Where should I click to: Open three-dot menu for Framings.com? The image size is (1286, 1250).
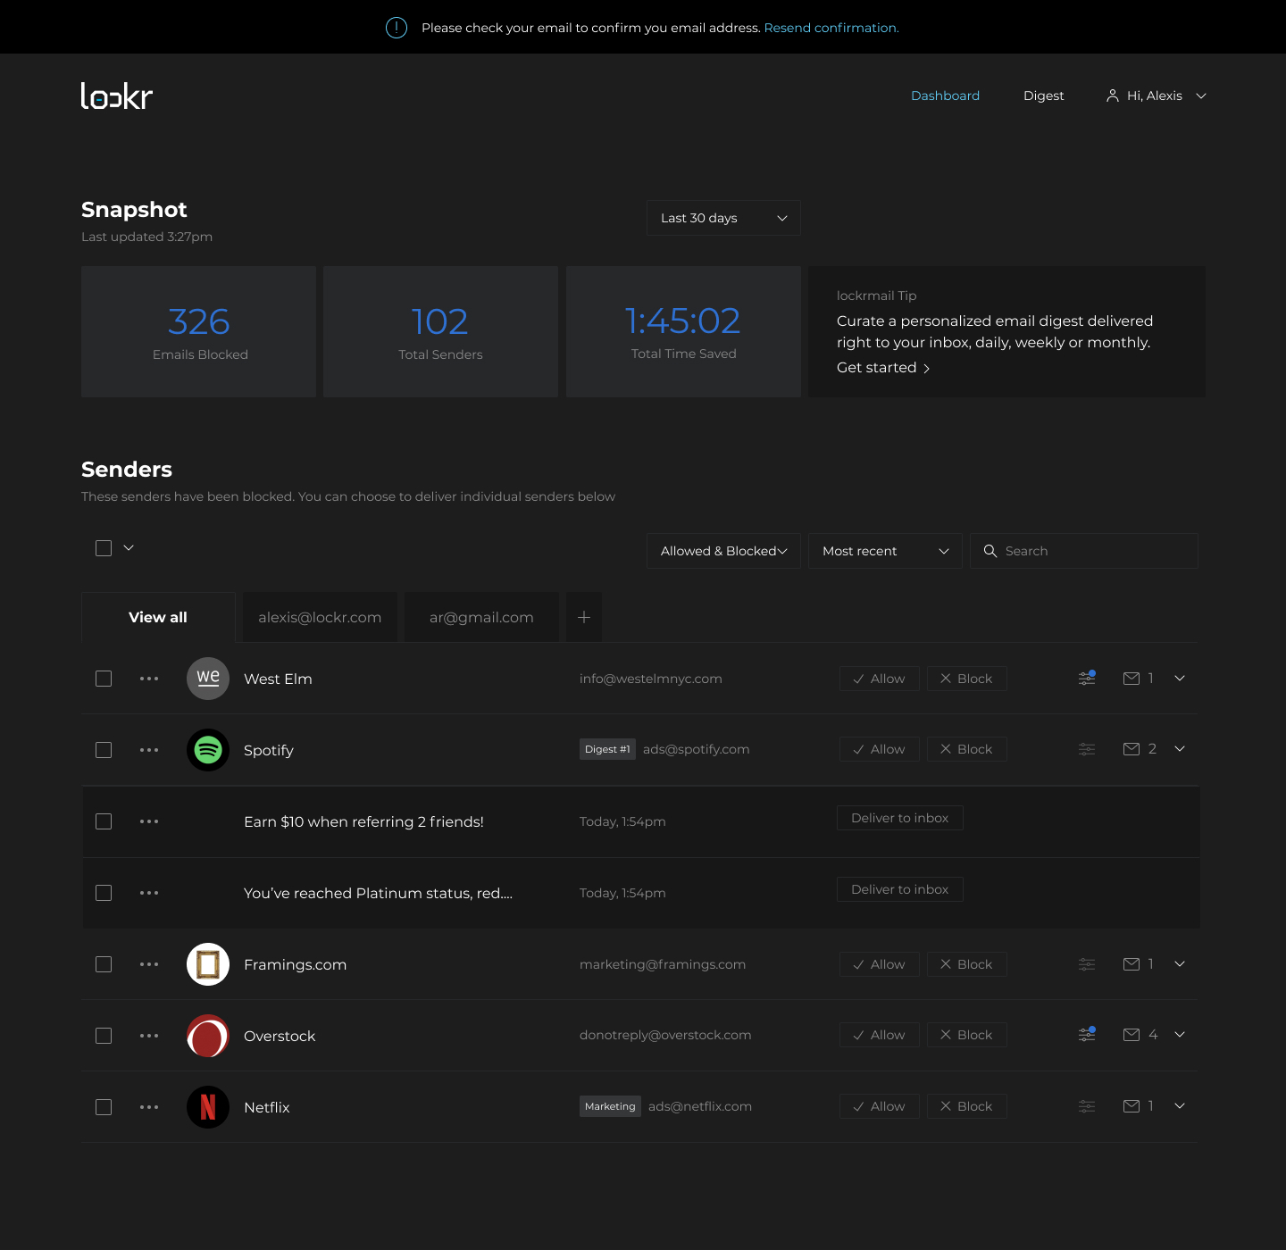pos(149,964)
